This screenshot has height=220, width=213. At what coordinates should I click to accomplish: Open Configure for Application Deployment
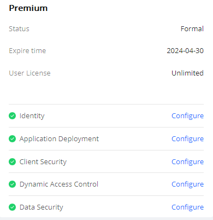click(187, 139)
